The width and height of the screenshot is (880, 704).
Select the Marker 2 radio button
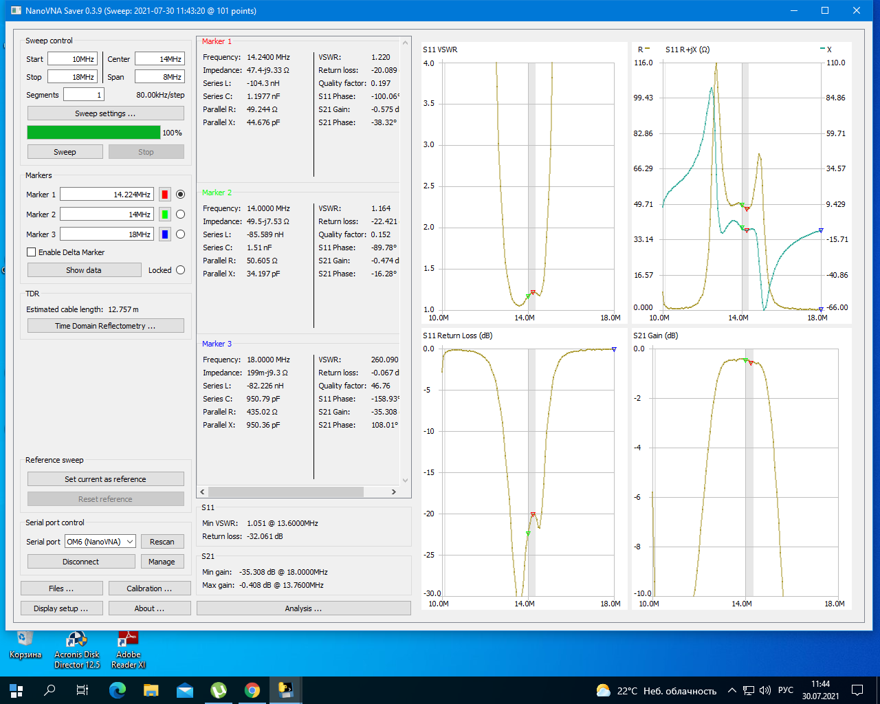(180, 214)
